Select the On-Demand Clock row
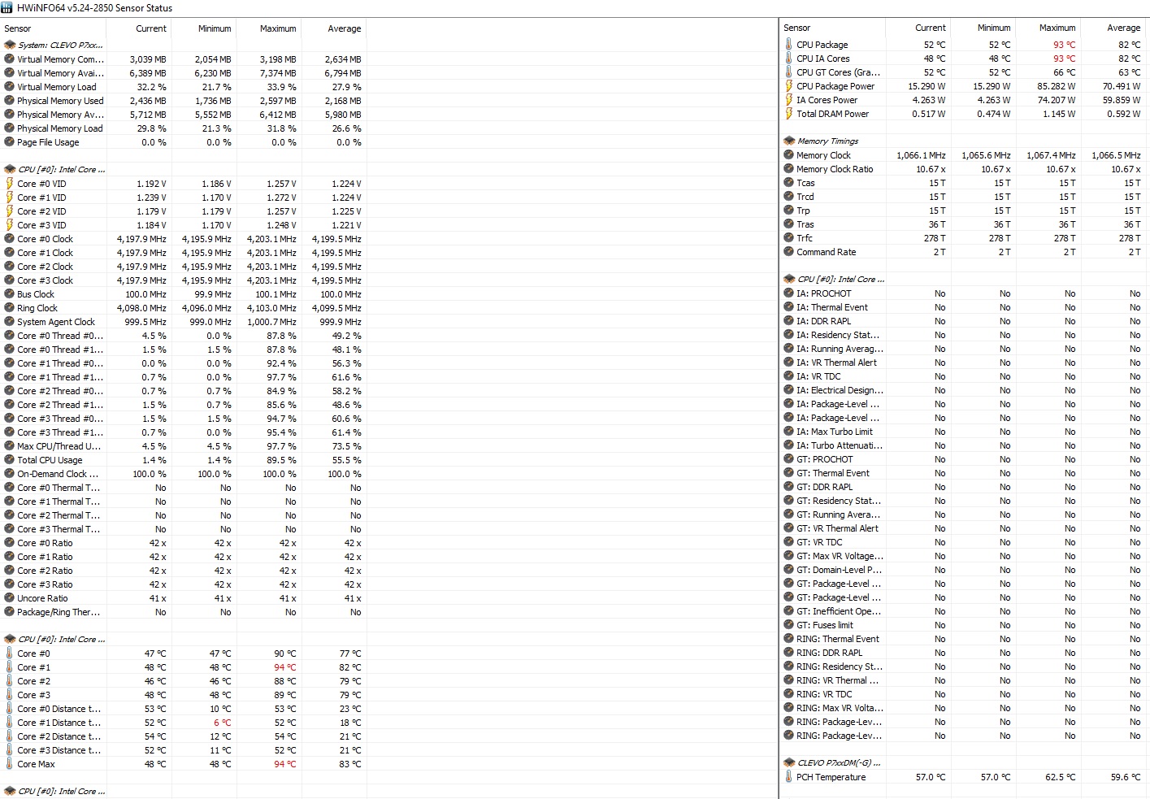The height and width of the screenshot is (799, 1150). click(x=184, y=473)
